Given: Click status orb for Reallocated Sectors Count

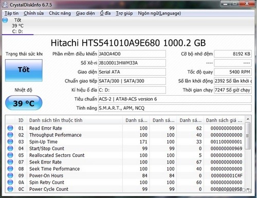Looking at the screenshot, I should pyautogui.click(x=10, y=155).
